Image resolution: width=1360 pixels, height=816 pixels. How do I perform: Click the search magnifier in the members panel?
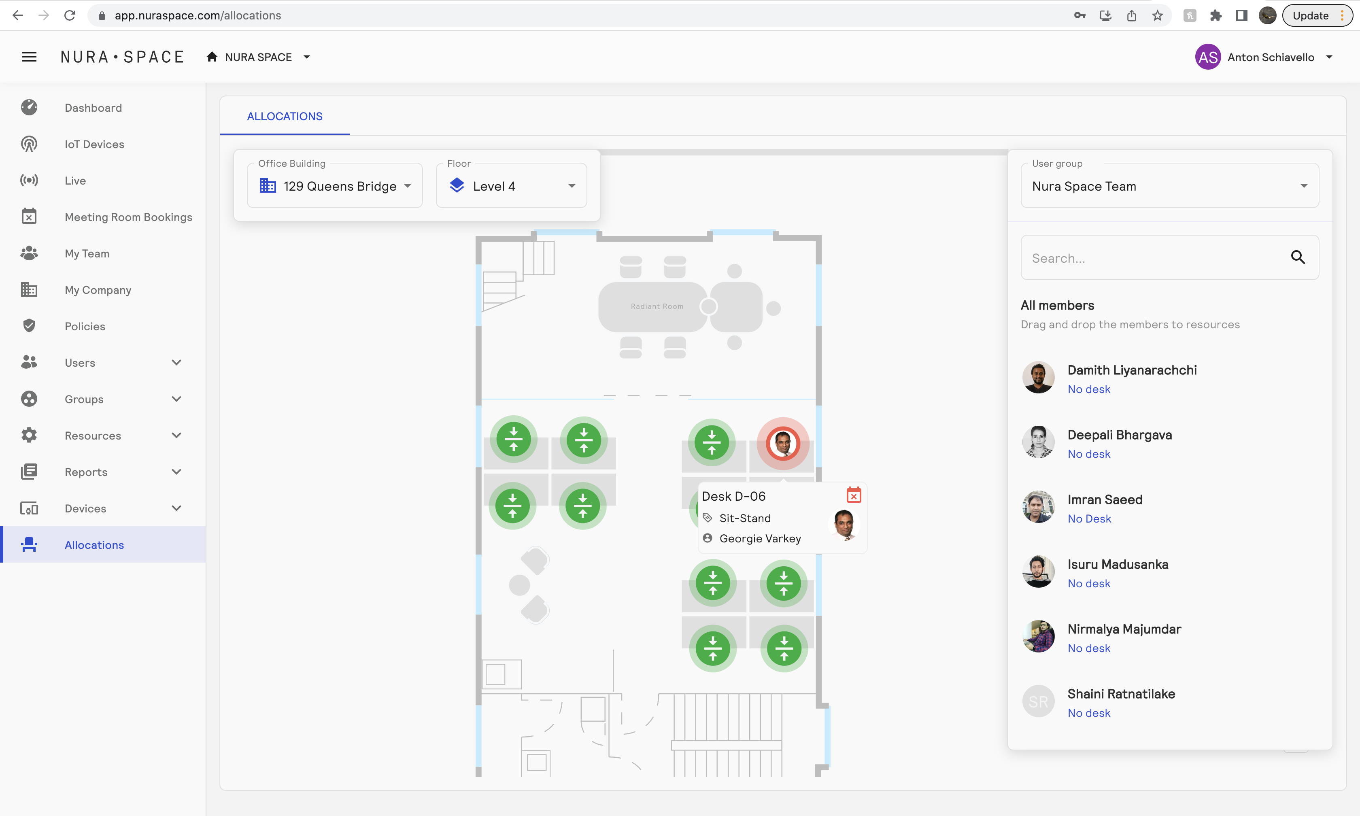[x=1298, y=257]
